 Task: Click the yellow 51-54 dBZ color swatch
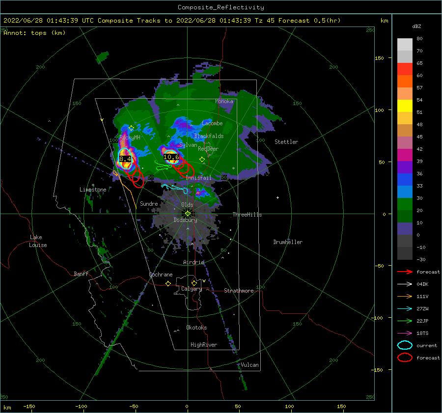(x=405, y=106)
